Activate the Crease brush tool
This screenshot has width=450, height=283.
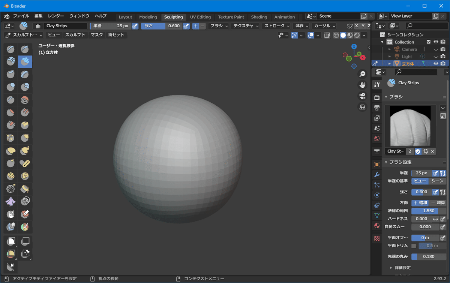11,100
